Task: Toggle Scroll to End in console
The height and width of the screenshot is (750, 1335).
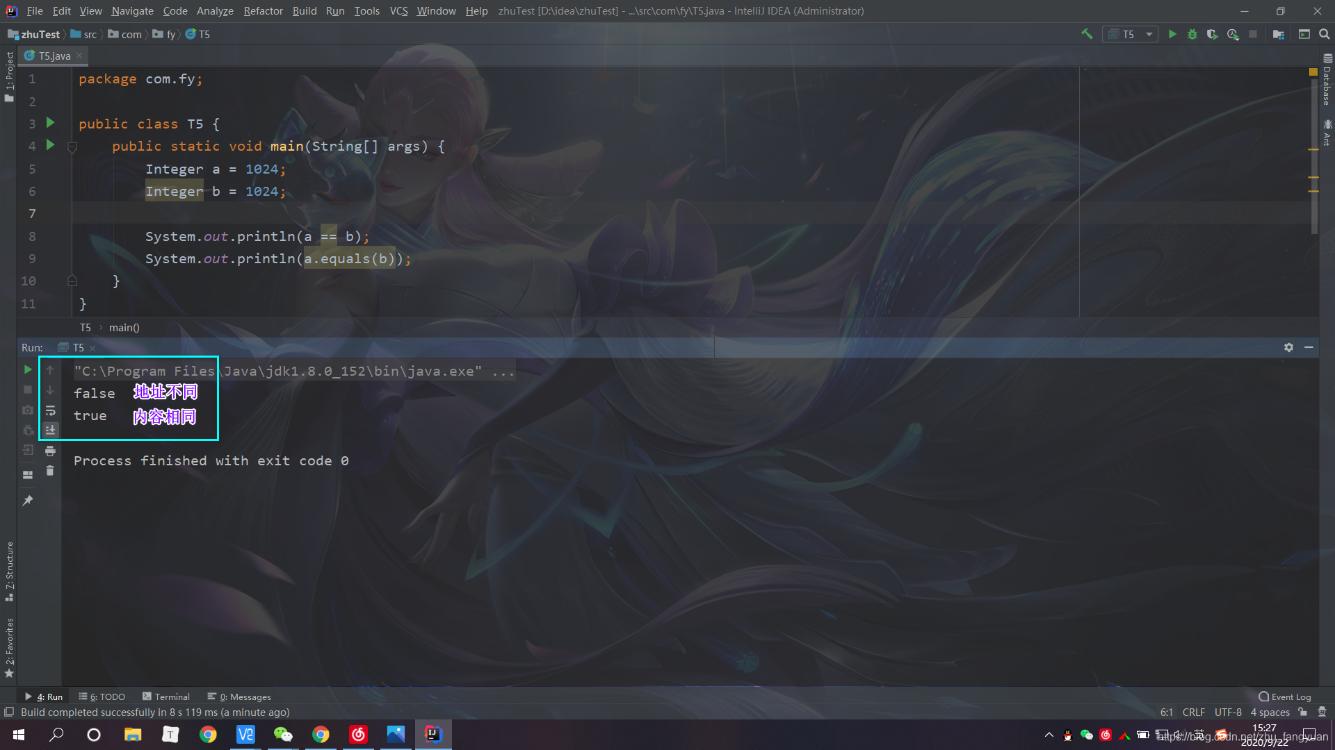Action: tap(50, 431)
